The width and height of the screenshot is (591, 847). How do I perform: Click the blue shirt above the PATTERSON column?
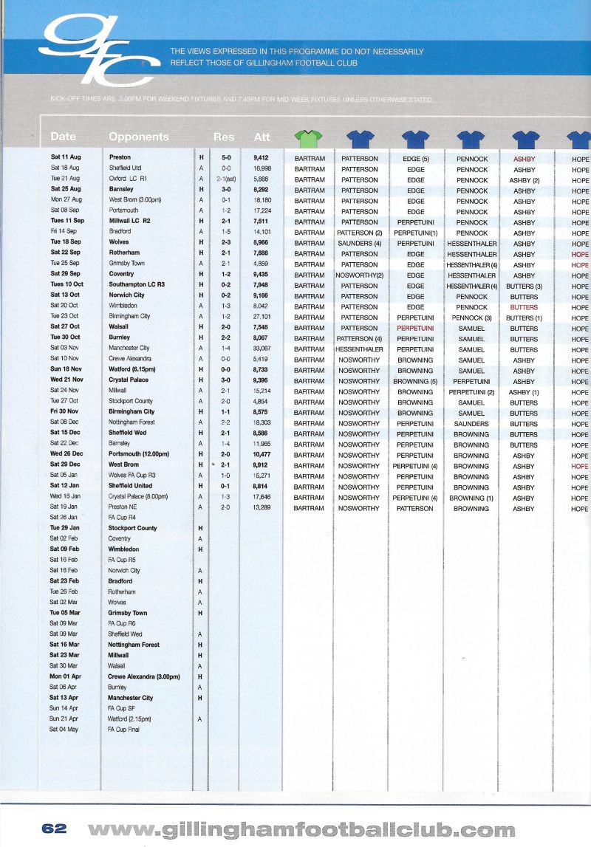click(x=361, y=139)
